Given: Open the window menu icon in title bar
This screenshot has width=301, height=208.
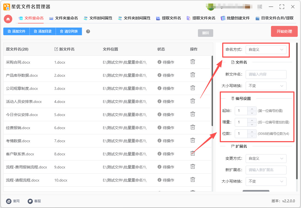Looking at the screenshot, I should tap(260, 7).
